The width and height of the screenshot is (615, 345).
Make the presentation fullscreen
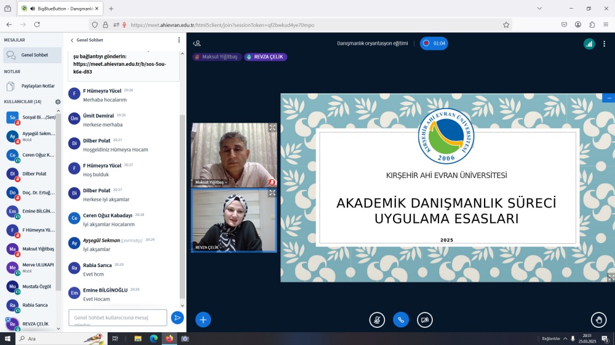pyautogui.click(x=611, y=277)
